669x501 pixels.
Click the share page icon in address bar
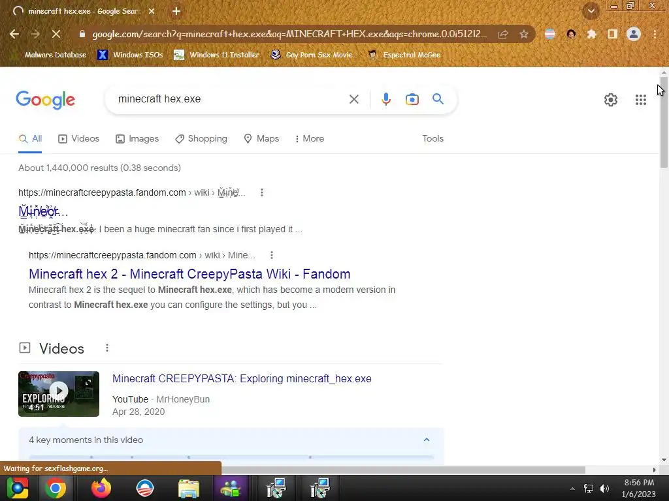point(503,34)
